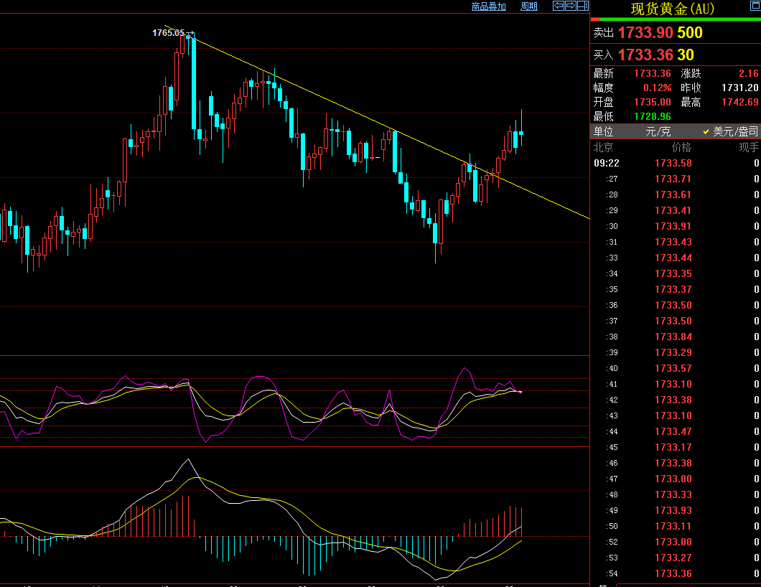Click the 现手 volume column header
Image resolution: width=761 pixels, height=587 pixels.
[748, 148]
